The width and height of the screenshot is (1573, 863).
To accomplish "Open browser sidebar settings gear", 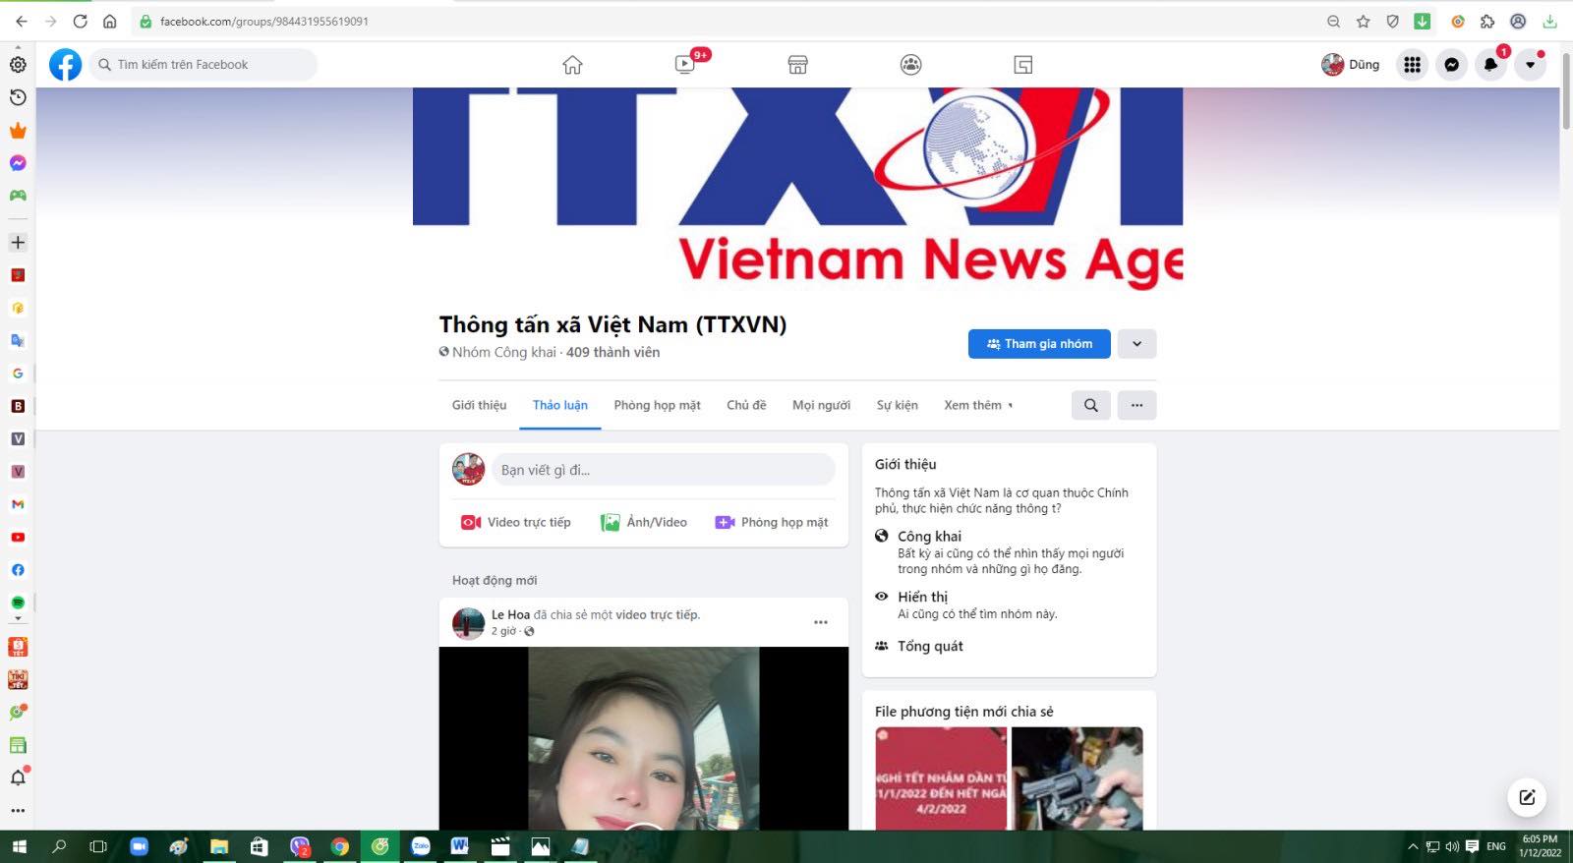I will [x=18, y=65].
